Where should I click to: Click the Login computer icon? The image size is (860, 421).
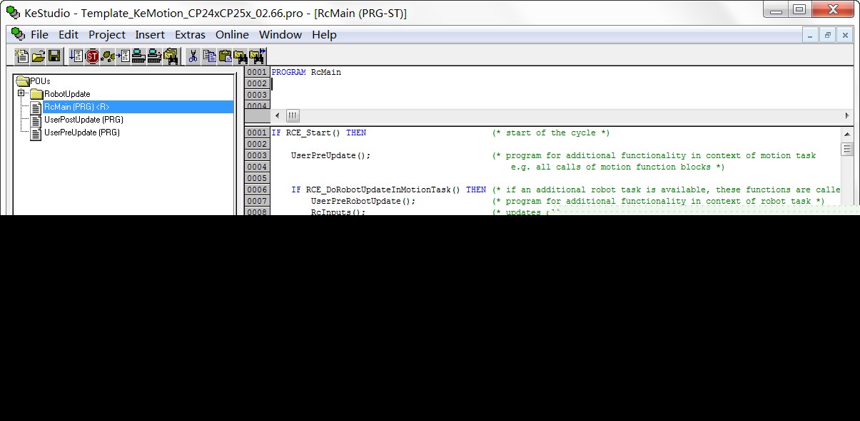138,56
